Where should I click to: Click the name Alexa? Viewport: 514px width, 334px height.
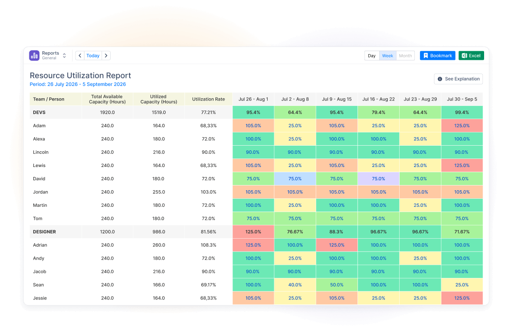(39, 139)
